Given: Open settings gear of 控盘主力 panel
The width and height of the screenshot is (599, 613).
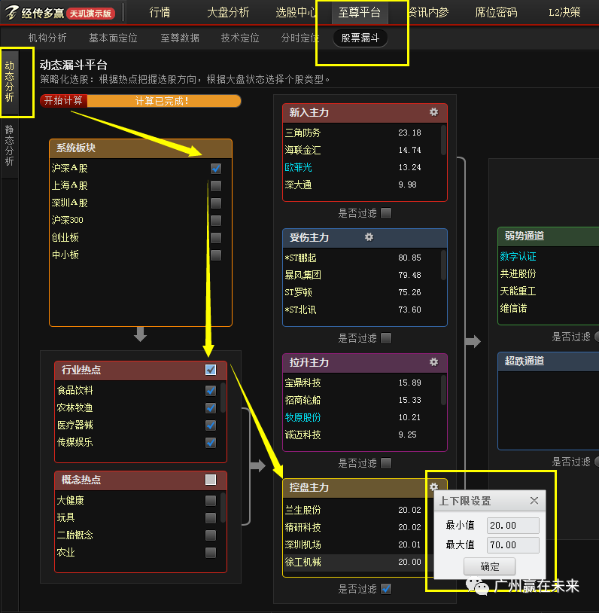Looking at the screenshot, I should click(433, 486).
